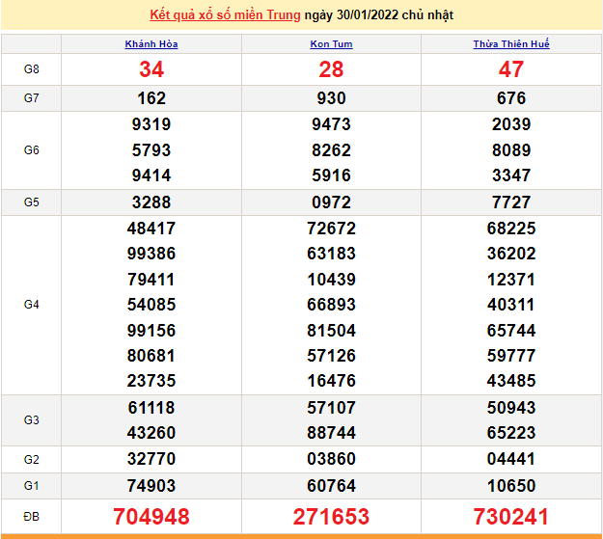The height and width of the screenshot is (539, 603).
Task: Click the red G8 number 47
Action: pyautogui.click(x=511, y=69)
